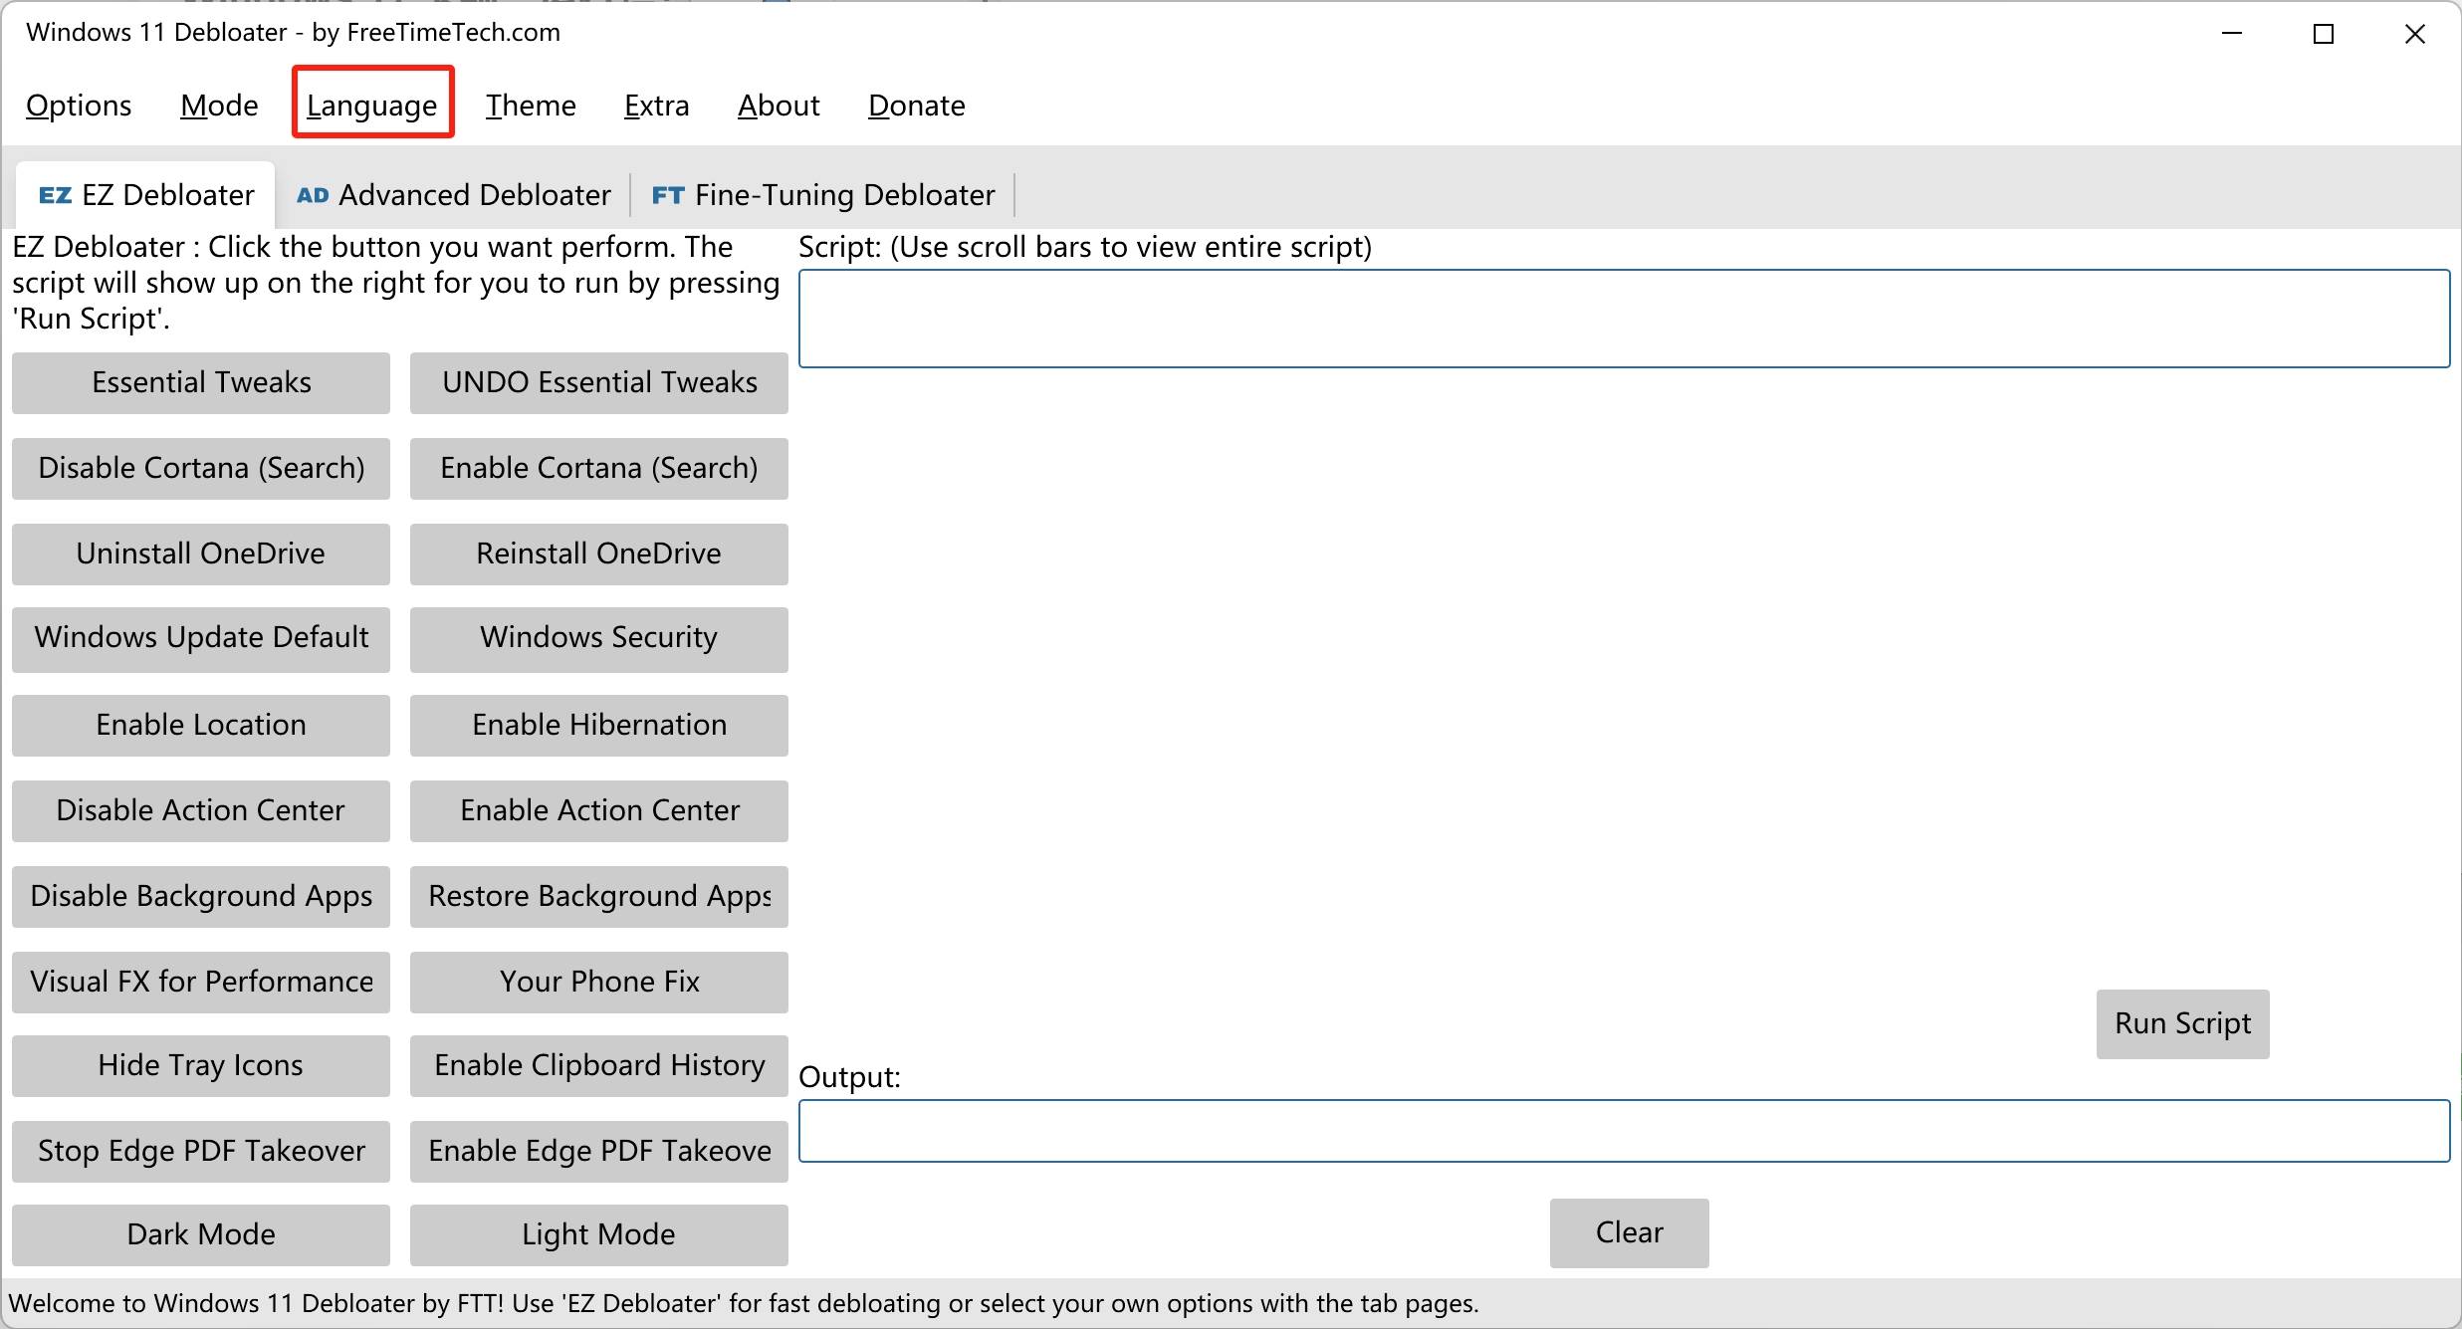Expand the Theme menu
The height and width of the screenshot is (1329, 2462).
[x=531, y=106]
